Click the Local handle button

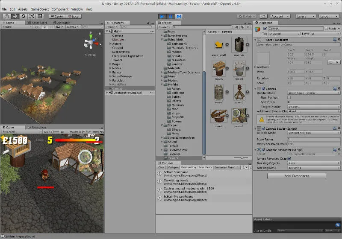click(74, 16)
